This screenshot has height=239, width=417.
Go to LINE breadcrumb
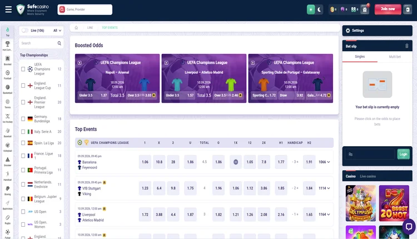coord(90,28)
